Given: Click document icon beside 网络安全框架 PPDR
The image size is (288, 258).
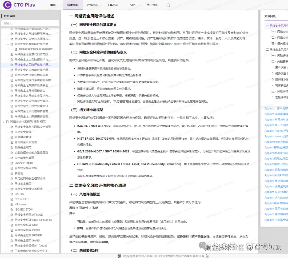Looking at the screenshot, I should click(12, 230).
